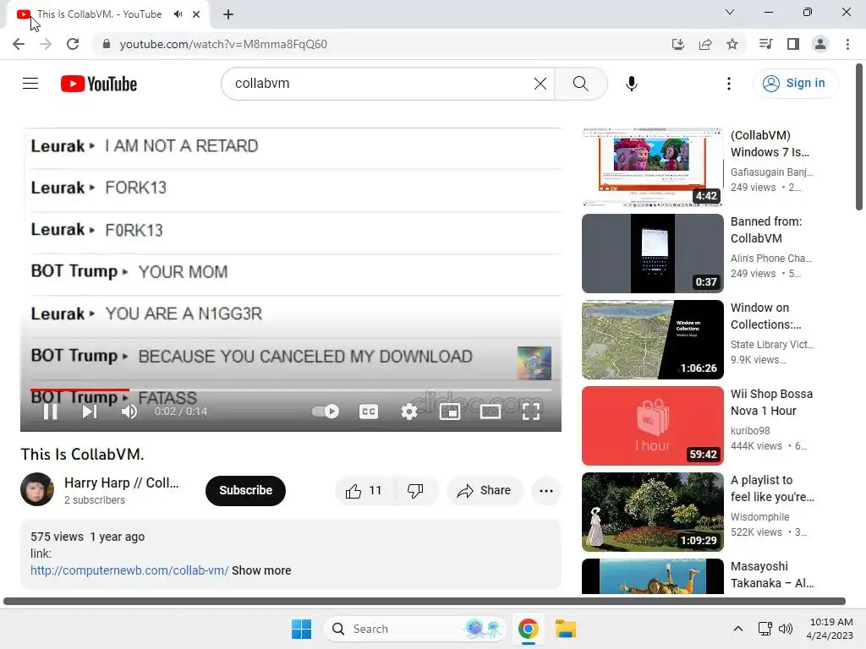Pause the video with the pause button
The width and height of the screenshot is (866, 649).
pos(50,412)
